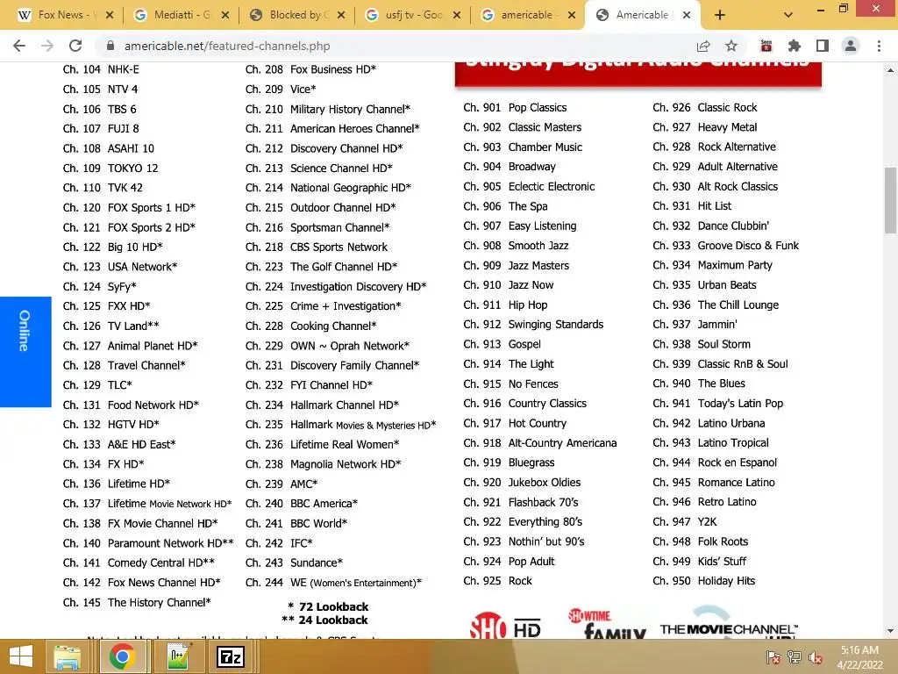898x674 pixels.
Task: Click Ch. 131 Food Network HD
Action: [131, 405]
